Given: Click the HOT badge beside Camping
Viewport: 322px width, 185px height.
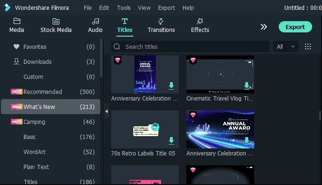Looking at the screenshot, I should pyautogui.click(x=16, y=122).
